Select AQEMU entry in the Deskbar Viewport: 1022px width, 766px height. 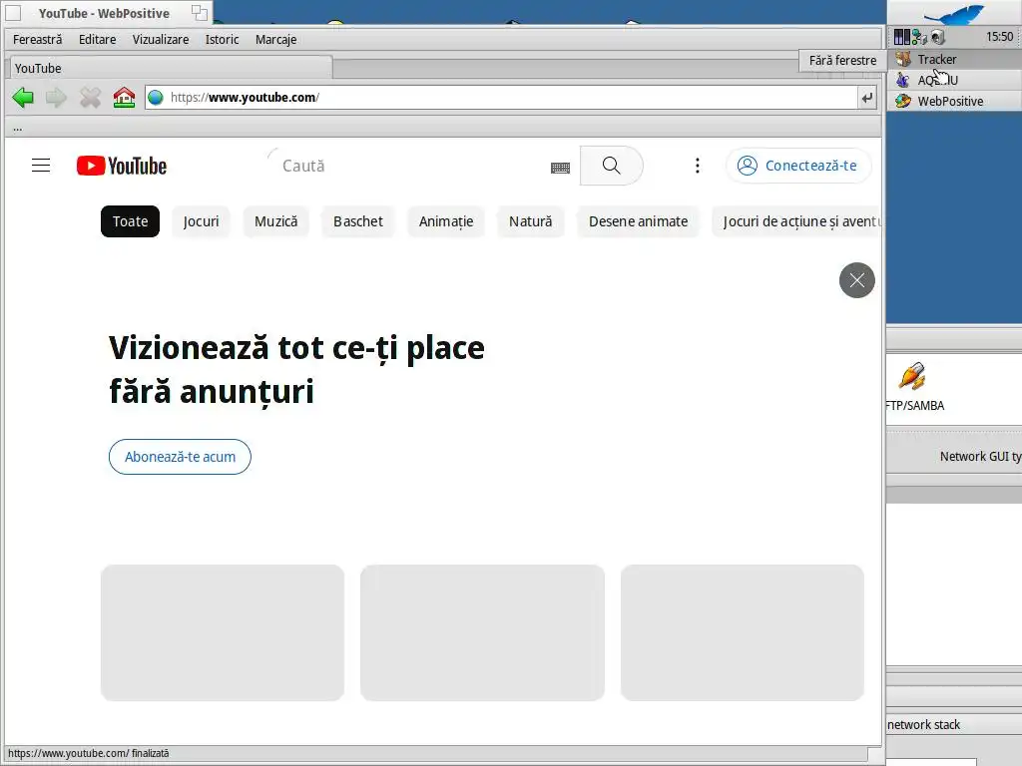[x=954, y=80]
